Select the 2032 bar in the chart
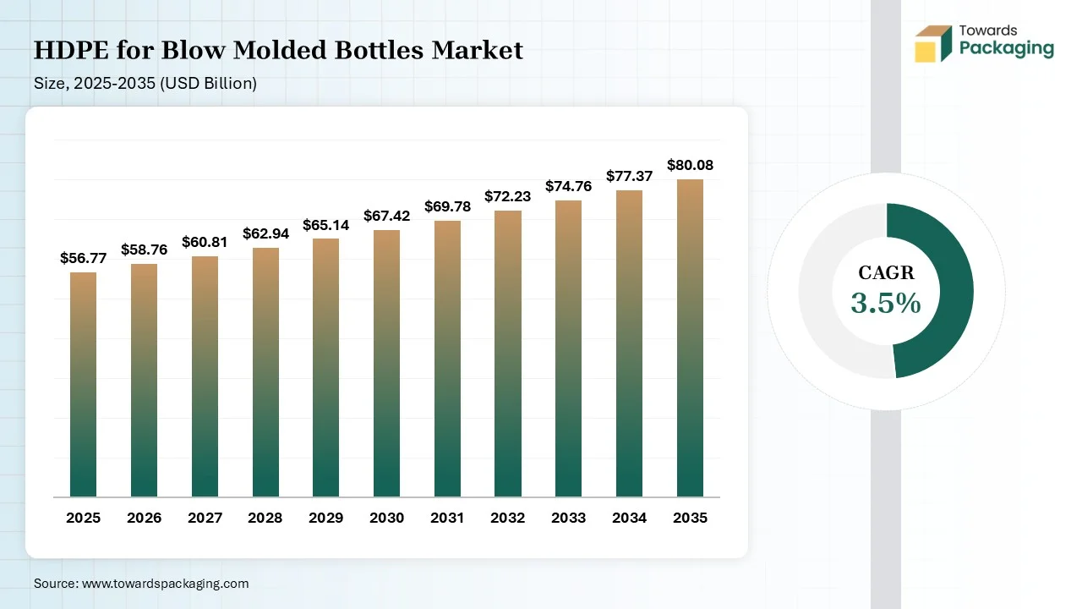Image resolution: width=1082 pixels, height=609 pixels. (508, 354)
